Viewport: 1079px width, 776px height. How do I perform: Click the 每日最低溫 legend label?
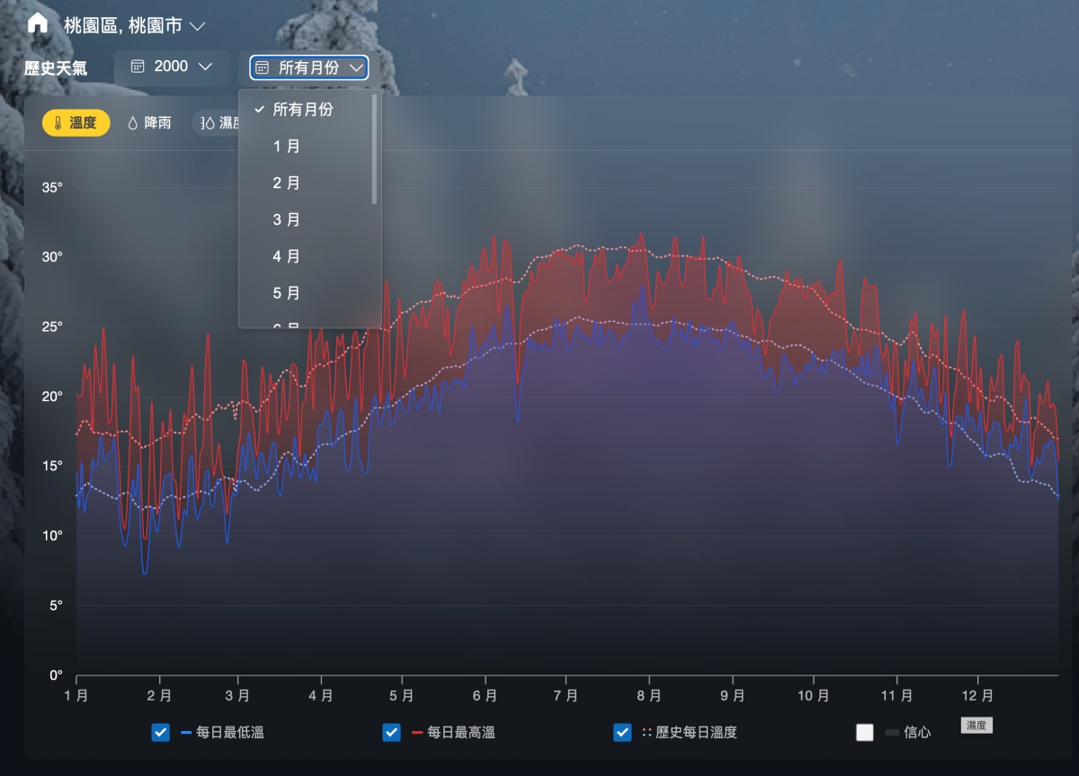(x=230, y=733)
